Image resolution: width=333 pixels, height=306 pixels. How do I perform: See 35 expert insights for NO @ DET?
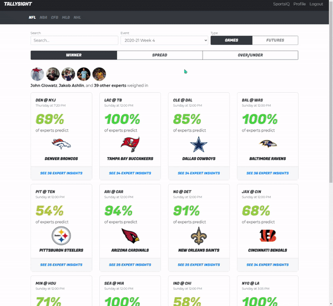click(199, 265)
